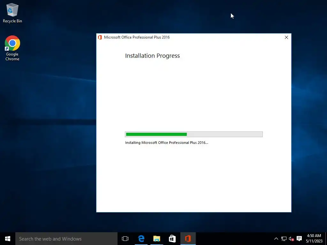Select the Google Chrome desktop shortcut

(x=12, y=48)
